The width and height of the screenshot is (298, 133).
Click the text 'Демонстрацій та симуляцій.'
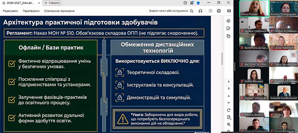tap(159, 98)
